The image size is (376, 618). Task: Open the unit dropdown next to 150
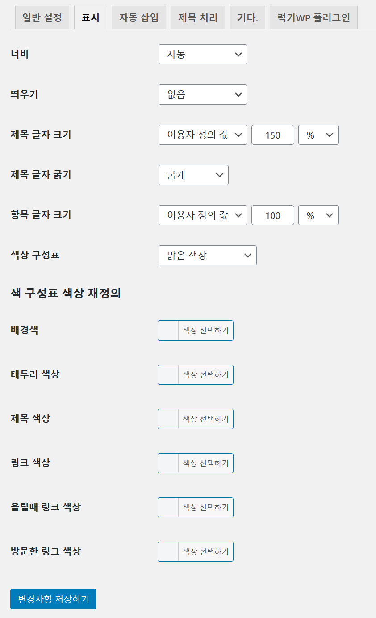(318, 135)
